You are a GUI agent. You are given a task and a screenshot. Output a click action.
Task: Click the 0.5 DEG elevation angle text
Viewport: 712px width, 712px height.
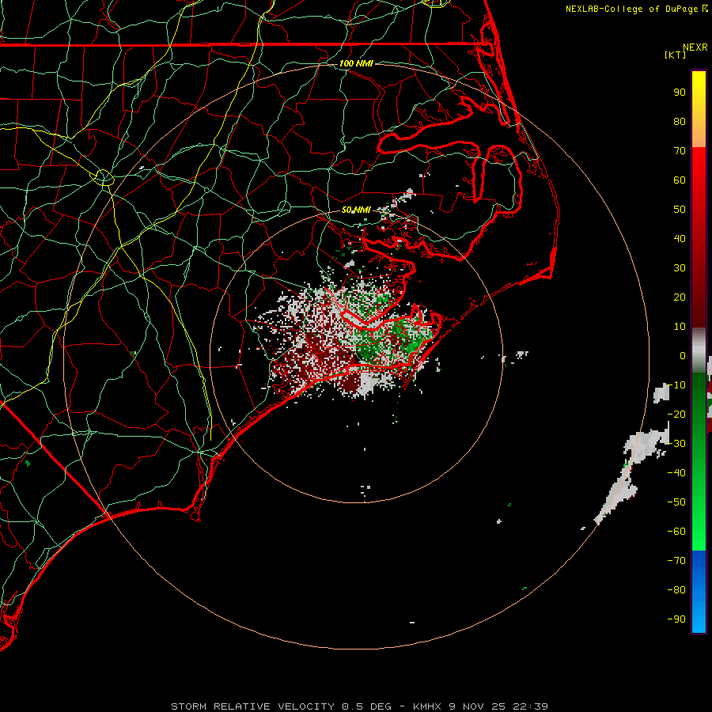point(366,706)
